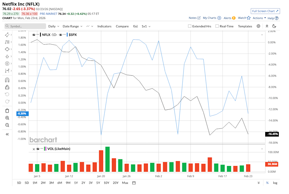
Task: Select the 6M time range
Action: (x=59, y=183)
